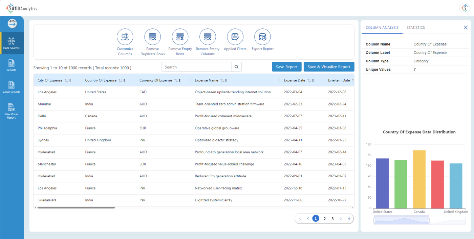The width and height of the screenshot is (474, 239).
Task: Toggle sort on Expense Name column
Action: (x=222, y=81)
